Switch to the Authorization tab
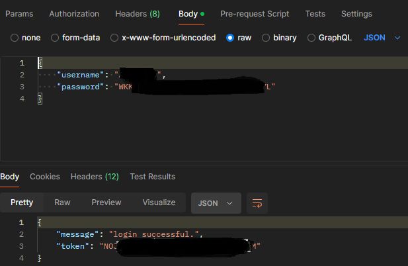408x266 pixels. pyautogui.click(x=74, y=14)
